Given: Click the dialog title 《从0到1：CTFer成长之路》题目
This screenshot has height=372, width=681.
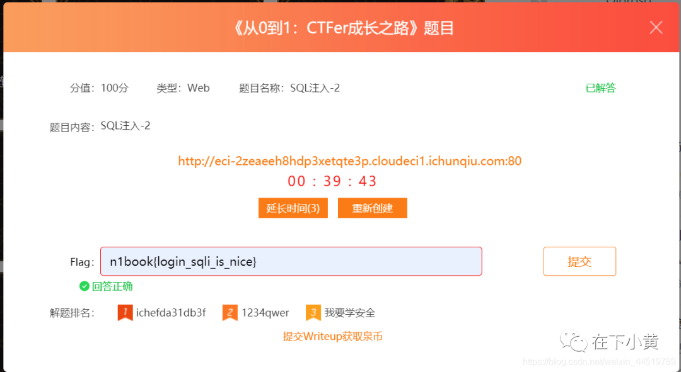Looking at the screenshot, I should click(x=342, y=28).
